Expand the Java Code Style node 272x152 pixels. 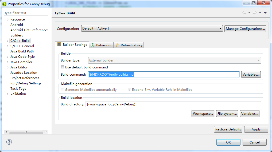pyautogui.click(x=7, y=57)
